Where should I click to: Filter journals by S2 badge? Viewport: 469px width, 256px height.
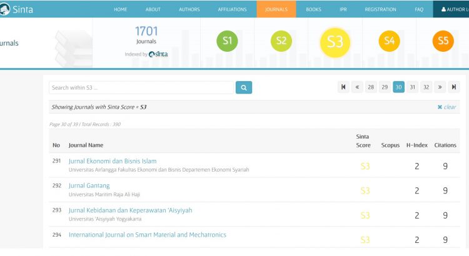click(281, 41)
